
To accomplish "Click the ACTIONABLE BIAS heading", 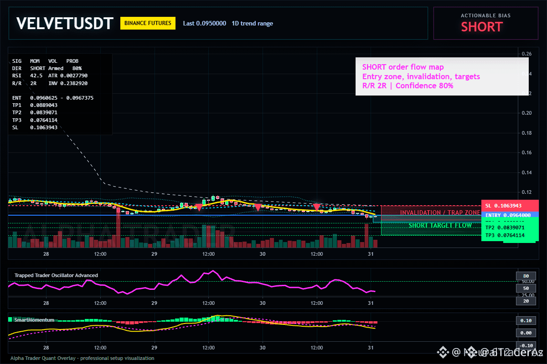I will (x=485, y=15).
